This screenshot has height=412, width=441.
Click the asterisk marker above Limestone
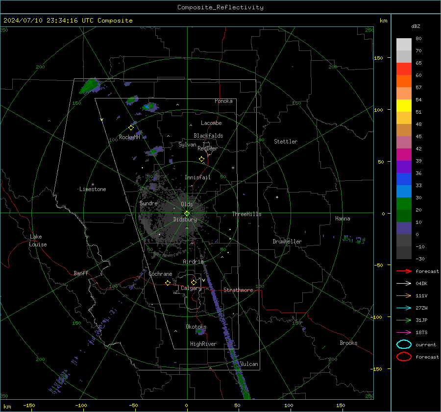93,185
